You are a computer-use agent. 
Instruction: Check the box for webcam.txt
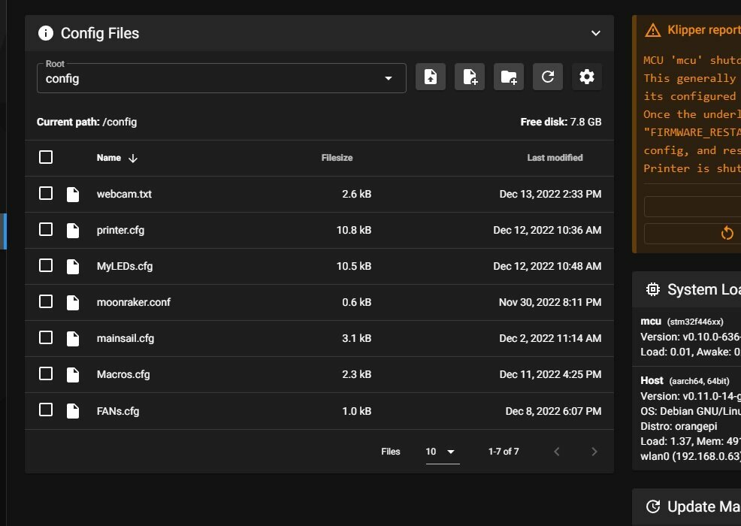click(x=46, y=193)
